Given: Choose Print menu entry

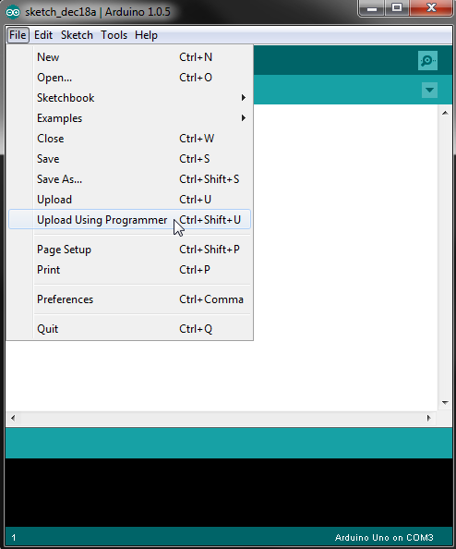Looking at the screenshot, I should [x=129, y=270].
